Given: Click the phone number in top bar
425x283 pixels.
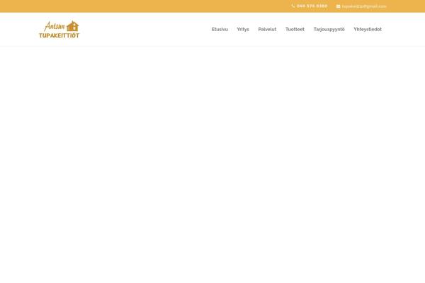Looking at the screenshot, I should point(312,6).
